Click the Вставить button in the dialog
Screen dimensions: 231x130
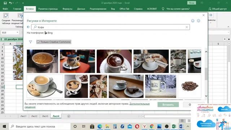click(168, 105)
